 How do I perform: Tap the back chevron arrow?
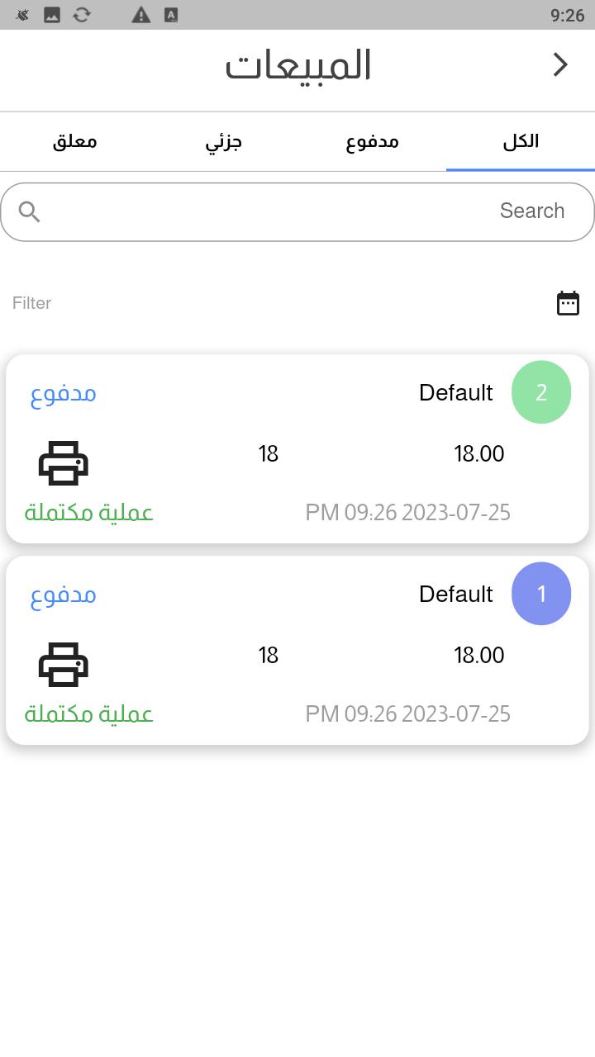560,64
